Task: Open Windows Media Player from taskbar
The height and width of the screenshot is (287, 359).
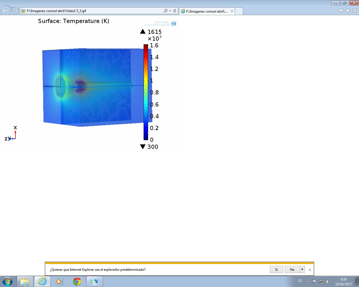Action: click(x=59, y=281)
